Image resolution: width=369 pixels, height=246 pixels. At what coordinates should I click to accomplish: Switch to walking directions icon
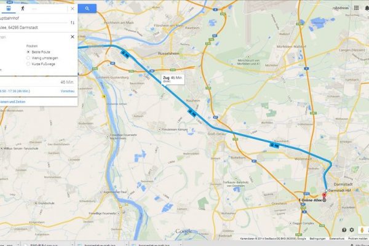[x=23, y=9]
